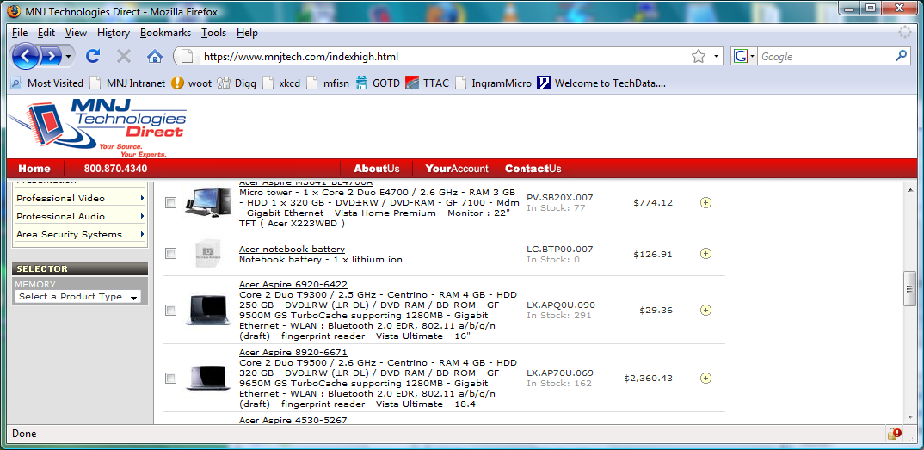Open the Most Visited bookmarks folder

click(x=47, y=83)
